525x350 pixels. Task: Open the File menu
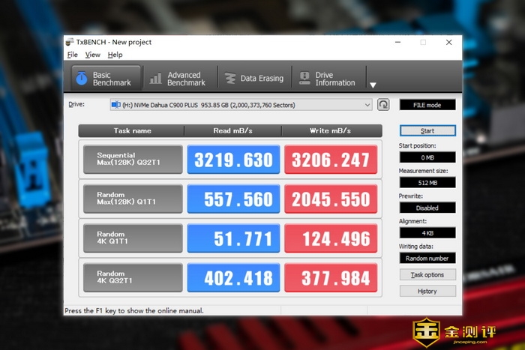coord(72,55)
